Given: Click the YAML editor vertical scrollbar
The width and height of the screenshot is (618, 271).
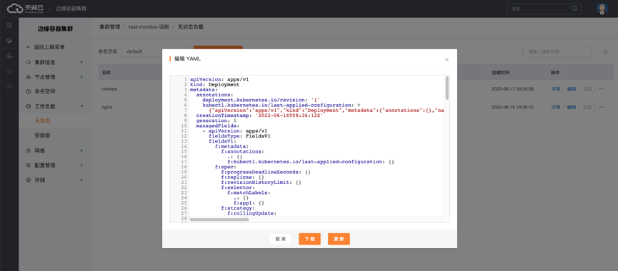Looking at the screenshot, I should [x=447, y=88].
